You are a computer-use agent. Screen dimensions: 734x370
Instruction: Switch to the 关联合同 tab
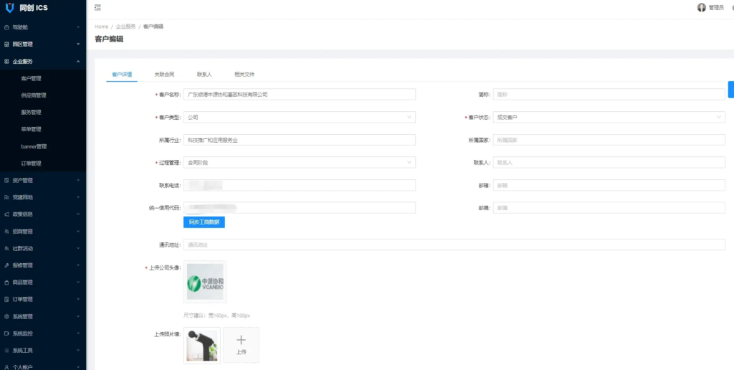pyautogui.click(x=164, y=75)
